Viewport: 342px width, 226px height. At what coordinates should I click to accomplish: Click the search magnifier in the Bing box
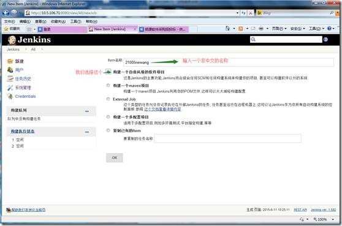coord(332,13)
